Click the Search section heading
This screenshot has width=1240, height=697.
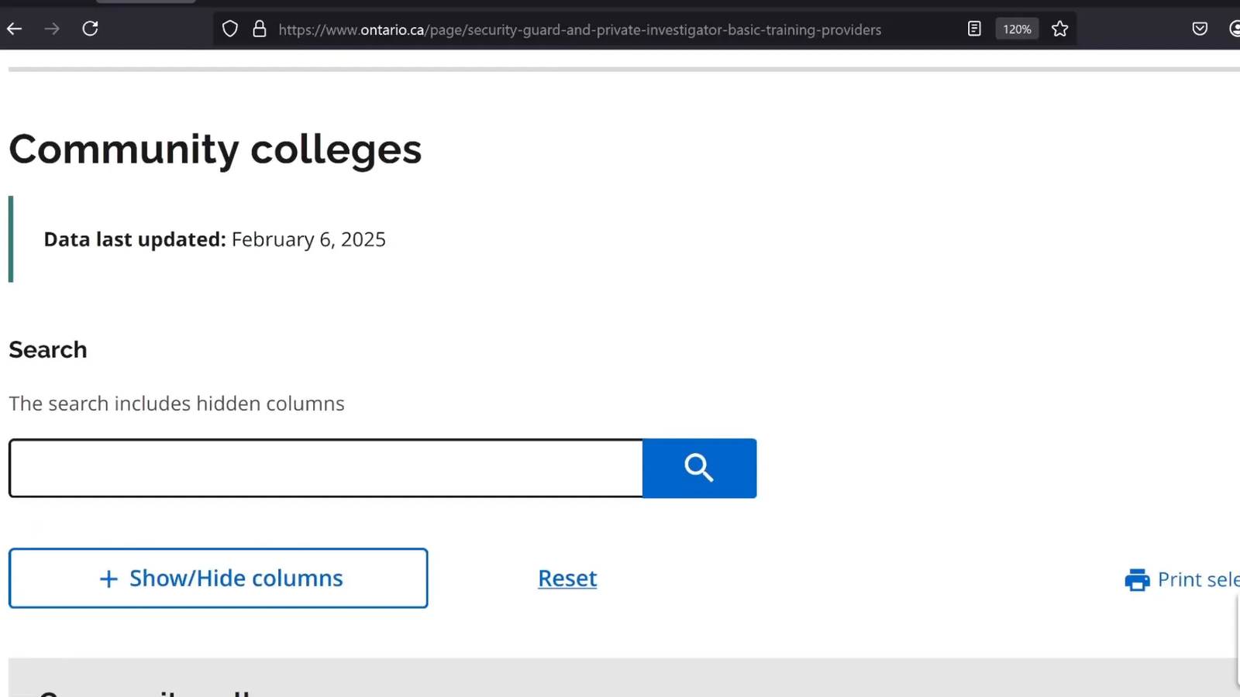(48, 349)
